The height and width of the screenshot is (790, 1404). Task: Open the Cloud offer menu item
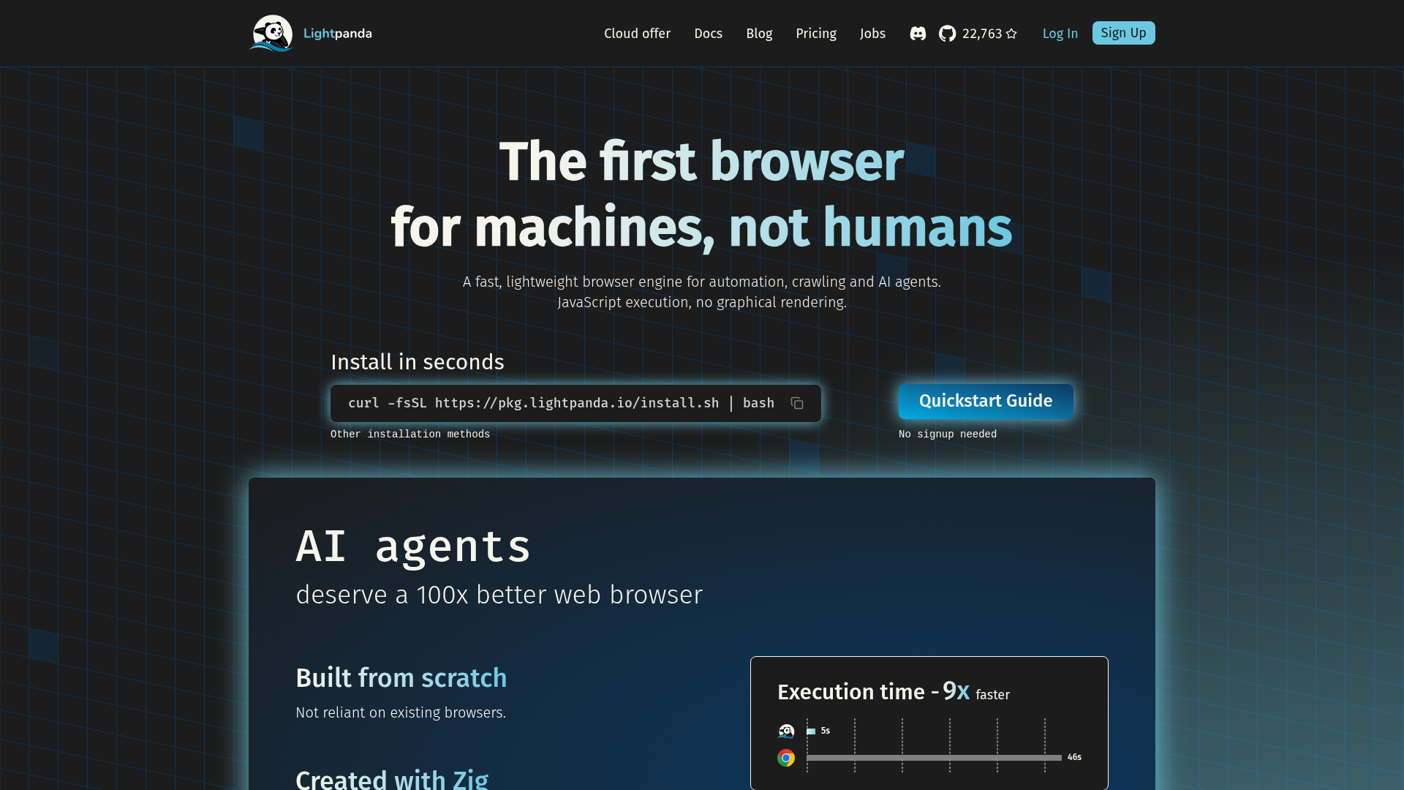637,34
